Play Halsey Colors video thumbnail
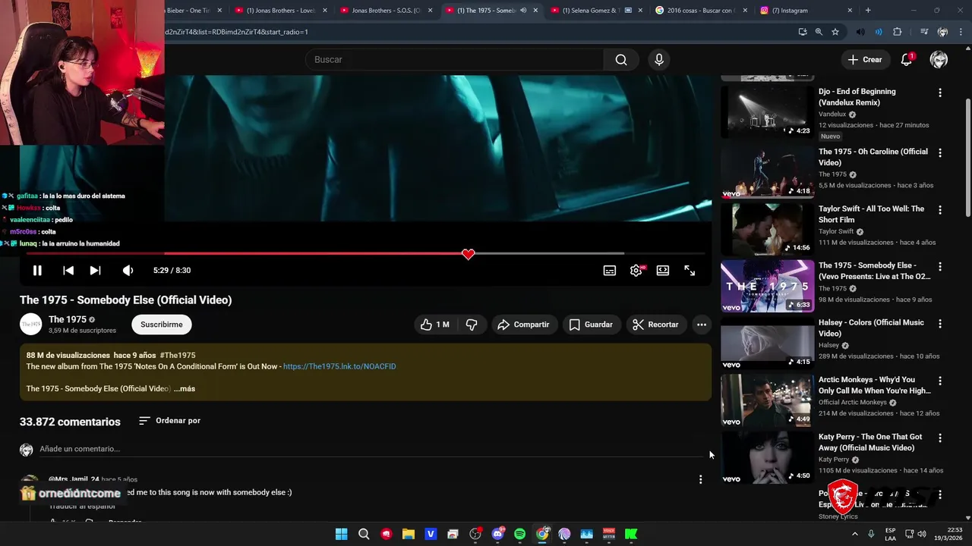The image size is (972, 546). [767, 343]
